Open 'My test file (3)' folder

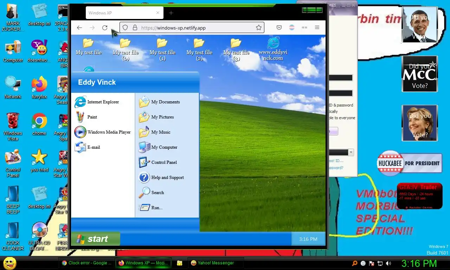[x=236, y=49]
